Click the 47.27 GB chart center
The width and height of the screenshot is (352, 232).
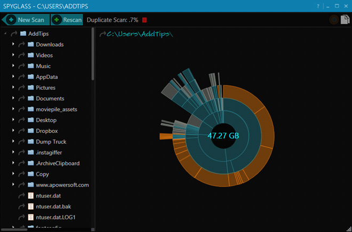pyautogui.click(x=223, y=135)
